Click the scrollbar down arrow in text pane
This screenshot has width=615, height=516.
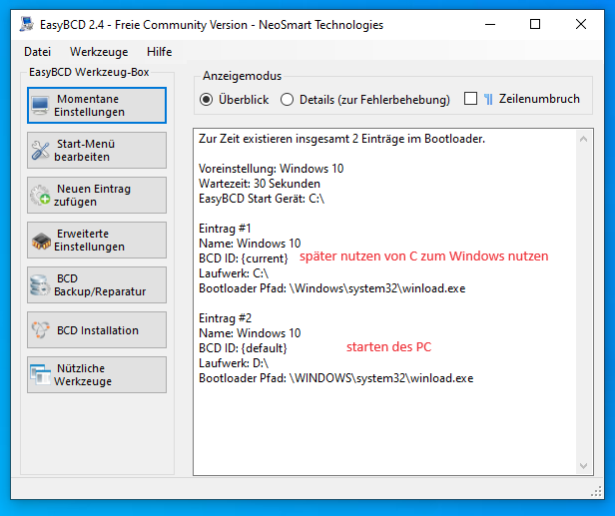point(583,466)
